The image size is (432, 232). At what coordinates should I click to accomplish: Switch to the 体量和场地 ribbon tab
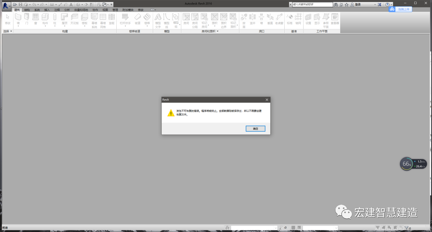[x=81, y=10]
